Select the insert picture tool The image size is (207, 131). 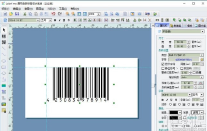click(x=4, y=104)
